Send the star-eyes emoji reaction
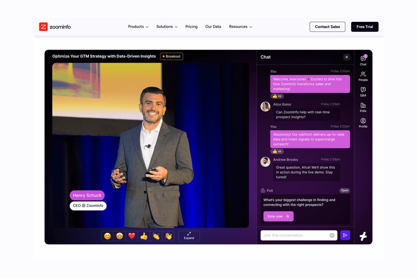Image resolution: width=417 pixels, height=278 pixels. pos(120,236)
